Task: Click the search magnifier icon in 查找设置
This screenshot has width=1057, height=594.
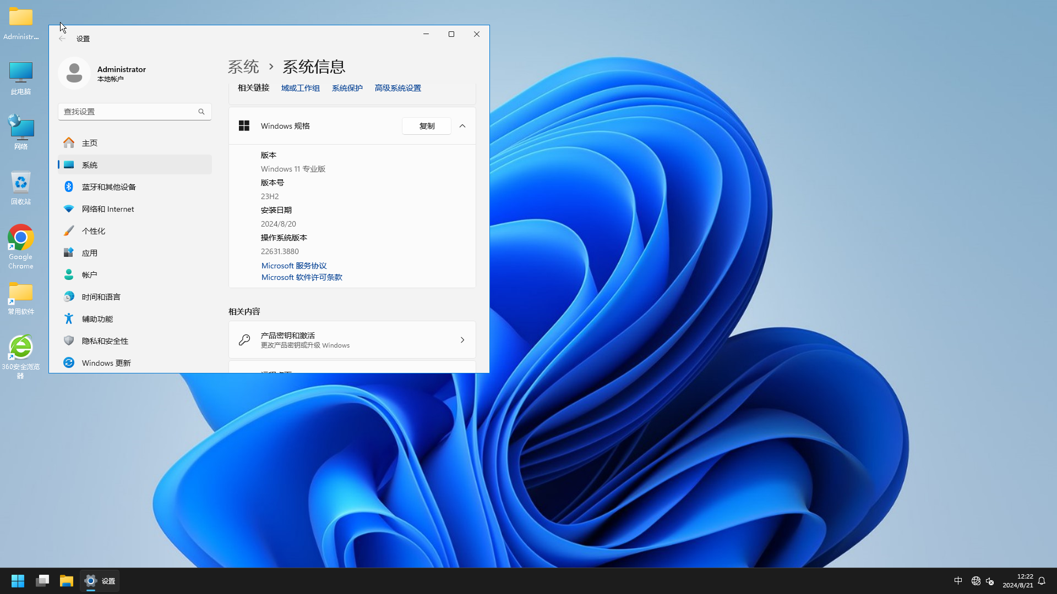Action: click(201, 112)
